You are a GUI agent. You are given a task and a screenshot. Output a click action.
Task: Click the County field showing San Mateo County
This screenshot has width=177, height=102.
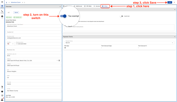pyautogui.click(x=33, y=91)
